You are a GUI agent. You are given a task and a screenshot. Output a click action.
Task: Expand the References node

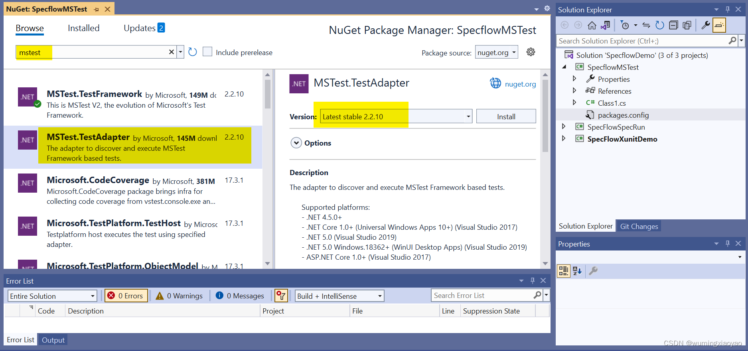coord(574,91)
